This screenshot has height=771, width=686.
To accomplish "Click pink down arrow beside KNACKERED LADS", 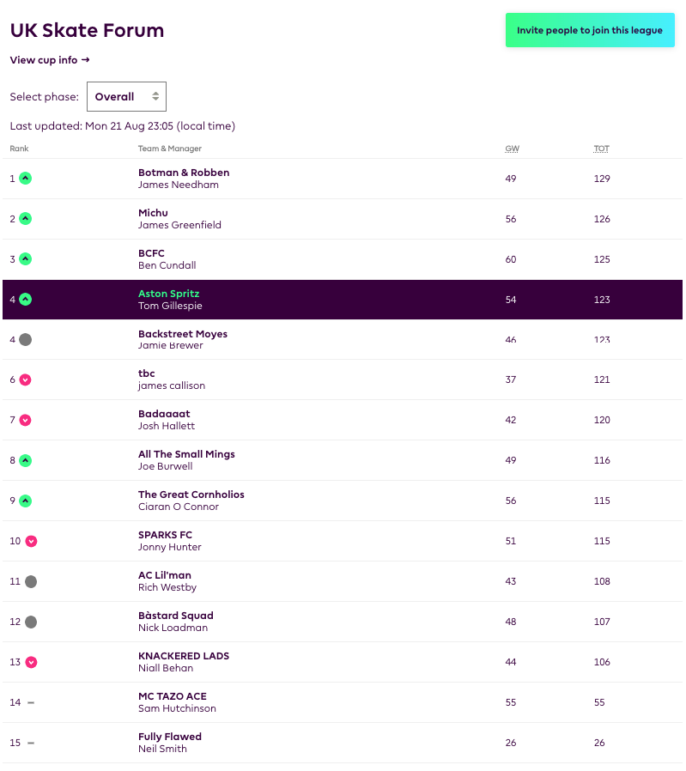I will (x=31, y=662).
